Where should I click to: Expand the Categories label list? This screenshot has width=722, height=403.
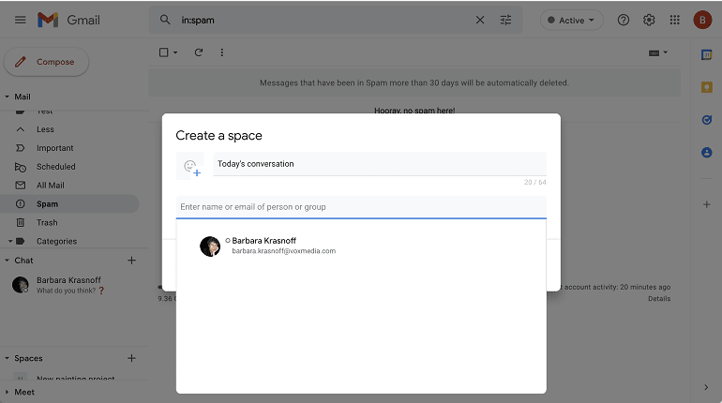coord(10,241)
